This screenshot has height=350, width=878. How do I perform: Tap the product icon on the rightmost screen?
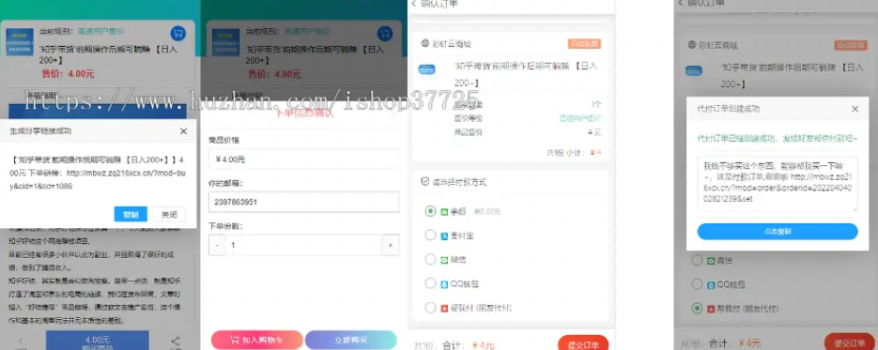(x=693, y=71)
